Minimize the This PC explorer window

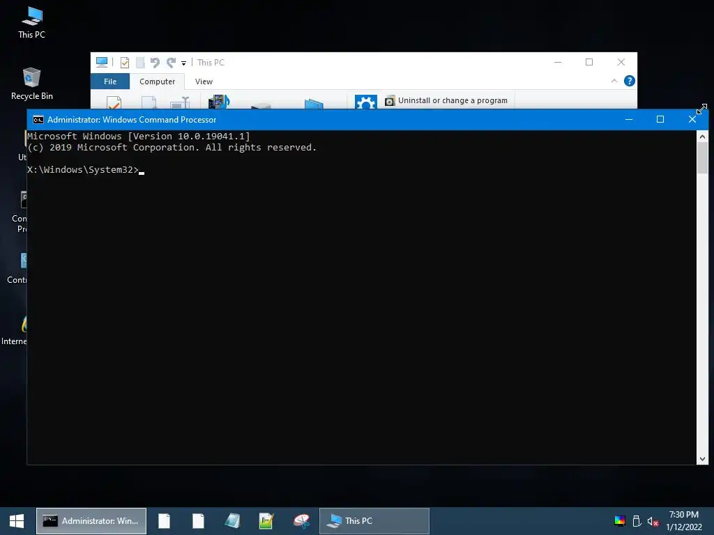558,62
